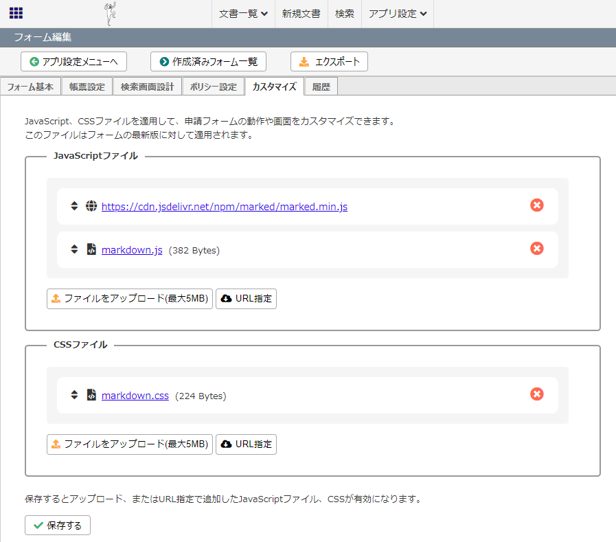Open the ポリシー設定 tab
This screenshot has width=616, height=542.
(214, 87)
